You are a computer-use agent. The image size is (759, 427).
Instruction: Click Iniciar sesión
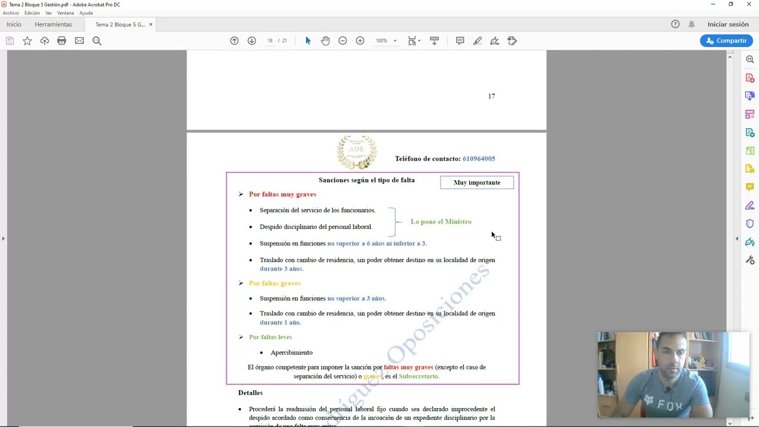[728, 24]
